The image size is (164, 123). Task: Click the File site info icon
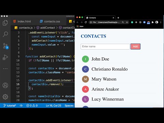tap(91, 22)
